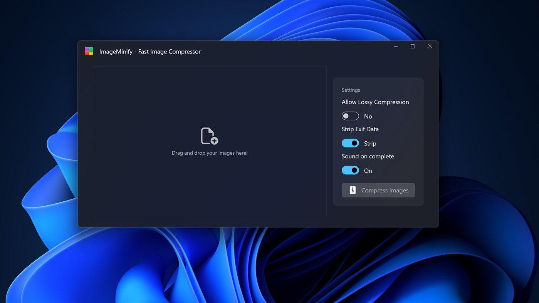Turn off Sound on complete
The height and width of the screenshot is (303, 539).
pyautogui.click(x=350, y=170)
